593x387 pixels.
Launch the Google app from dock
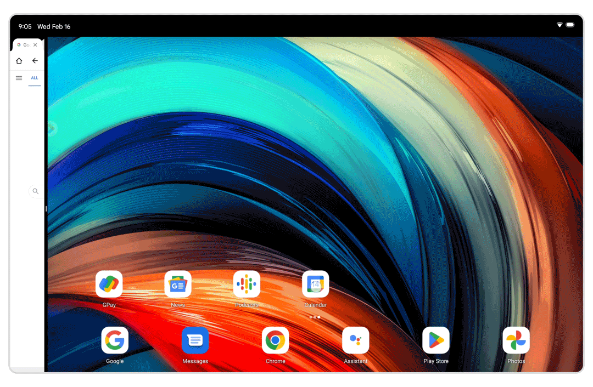115,340
